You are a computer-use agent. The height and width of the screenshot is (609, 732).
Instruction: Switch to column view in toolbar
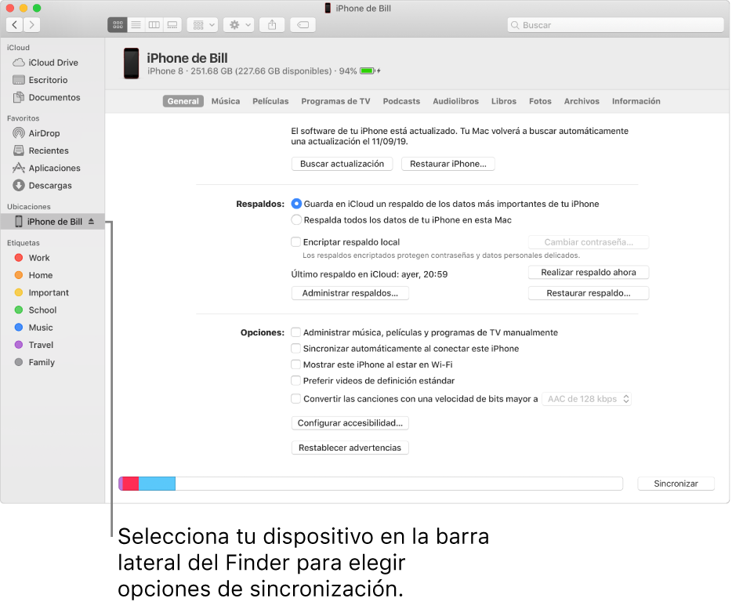(154, 25)
